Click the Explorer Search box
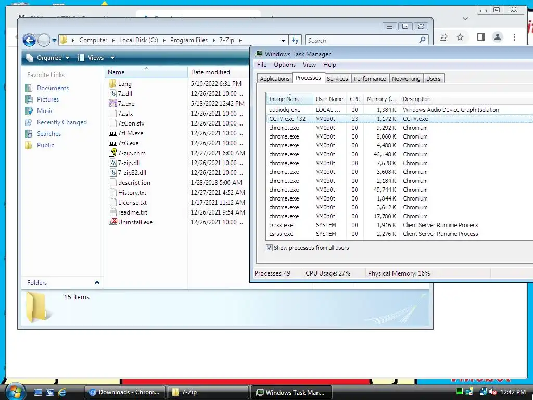Viewport: 533px width, 400px height. 367,40
